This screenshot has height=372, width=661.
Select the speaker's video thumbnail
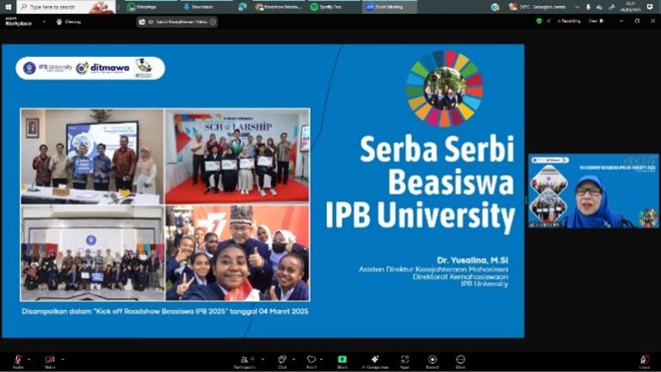593,191
